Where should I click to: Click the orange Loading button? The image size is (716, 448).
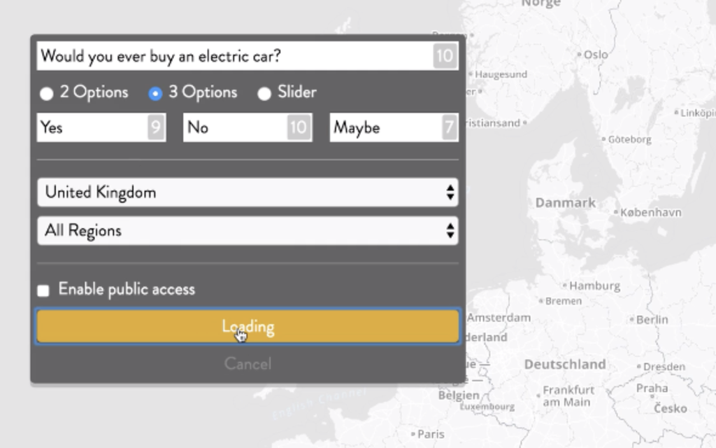coord(248,327)
